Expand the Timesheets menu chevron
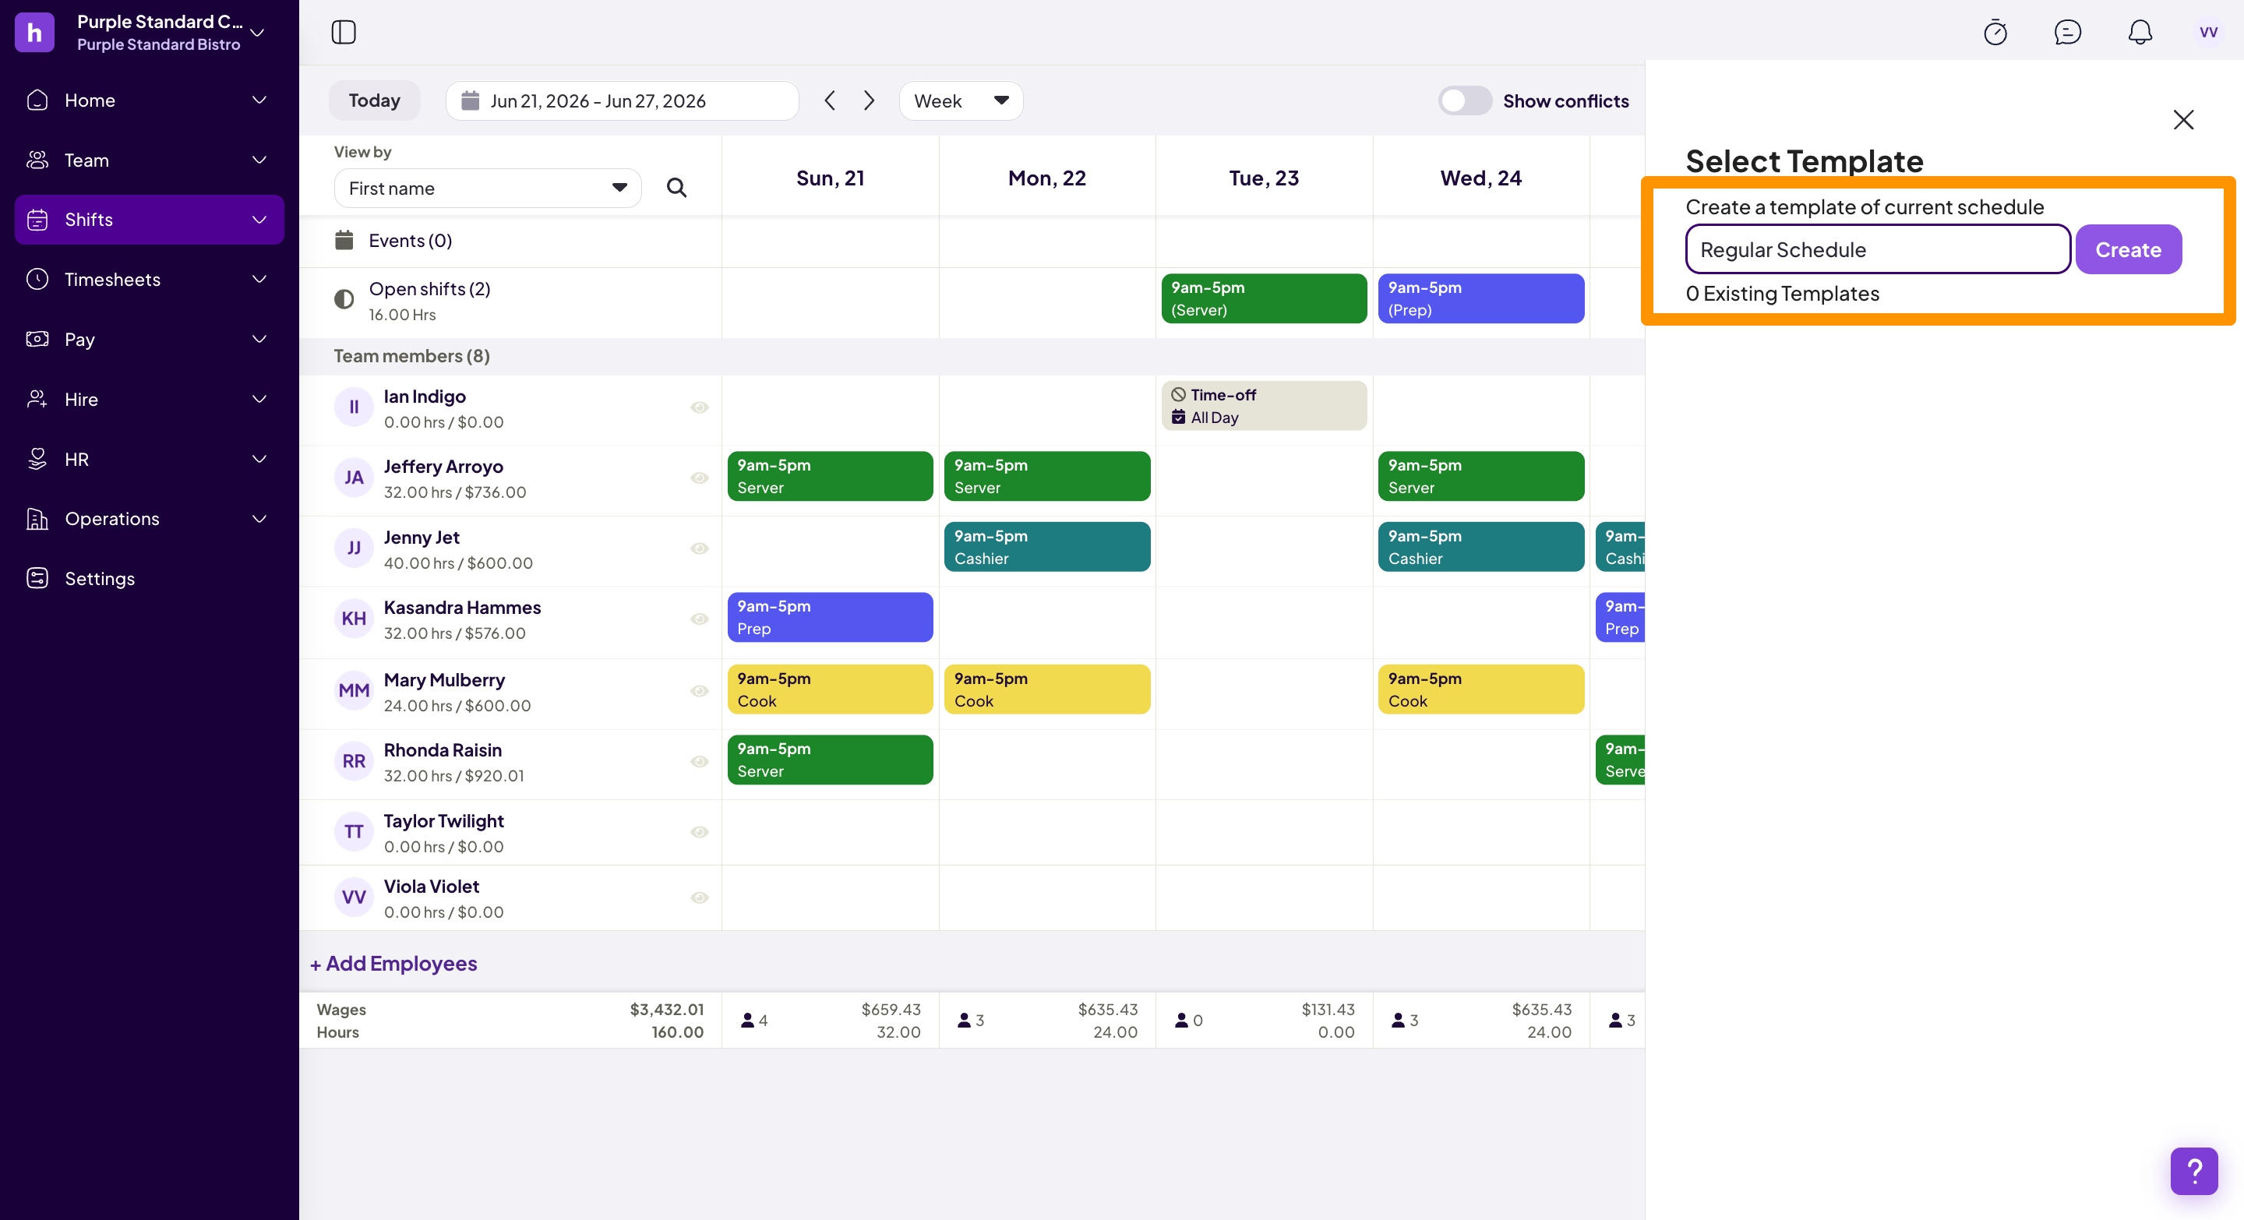 tap(259, 279)
